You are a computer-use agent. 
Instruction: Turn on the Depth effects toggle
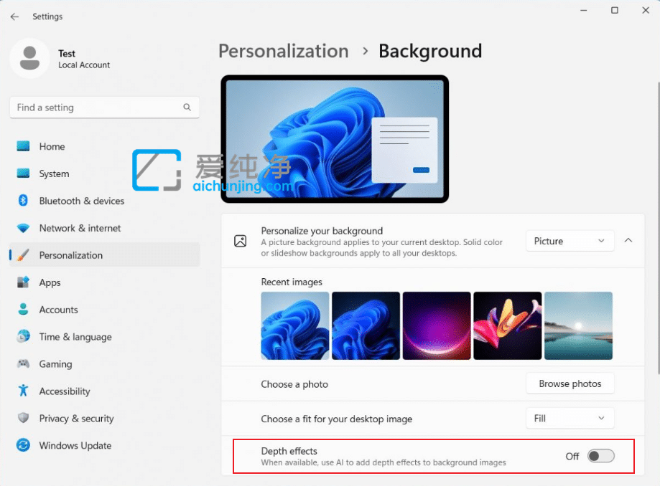[x=600, y=456]
